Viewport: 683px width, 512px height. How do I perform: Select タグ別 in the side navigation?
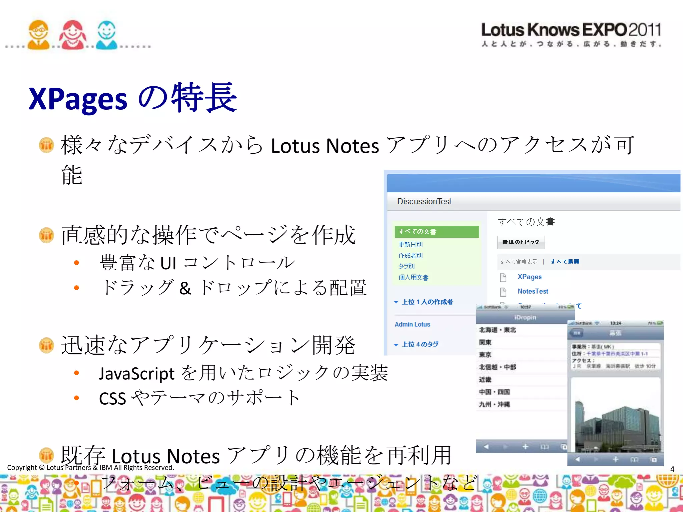(407, 266)
